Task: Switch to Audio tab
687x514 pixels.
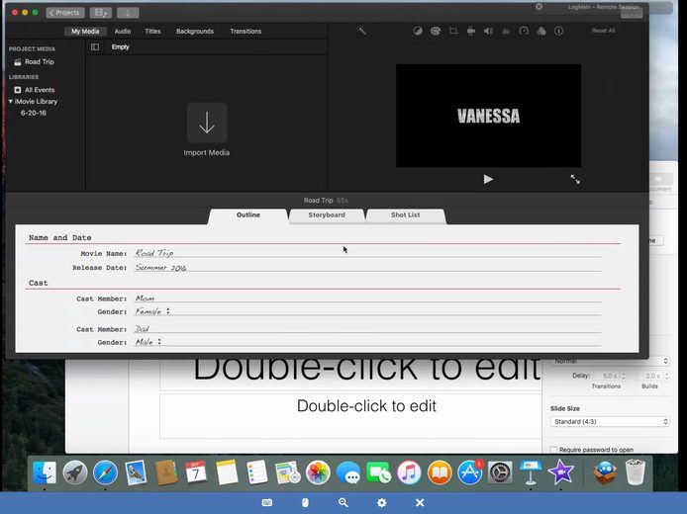Action: click(123, 31)
